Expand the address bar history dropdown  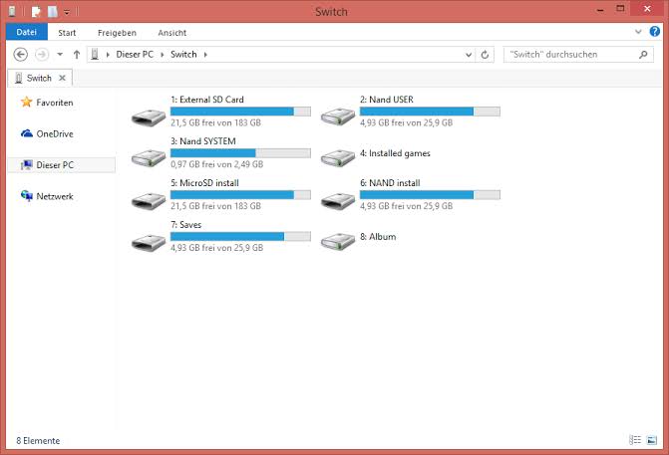(469, 55)
